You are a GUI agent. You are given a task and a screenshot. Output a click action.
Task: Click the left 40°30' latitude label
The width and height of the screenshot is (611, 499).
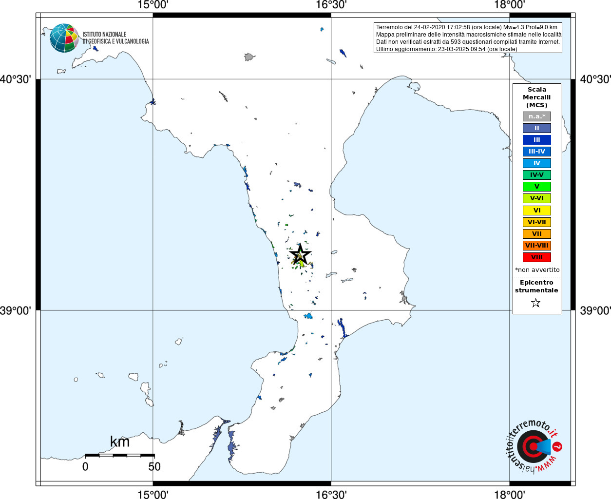click(16, 79)
